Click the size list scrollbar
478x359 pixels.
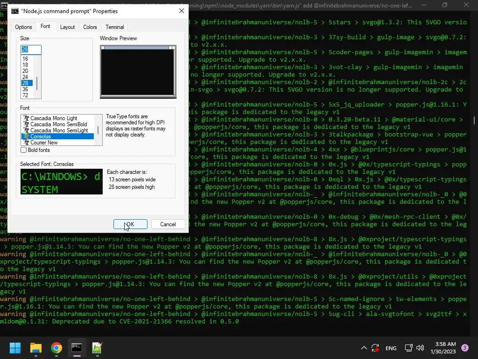[37, 83]
